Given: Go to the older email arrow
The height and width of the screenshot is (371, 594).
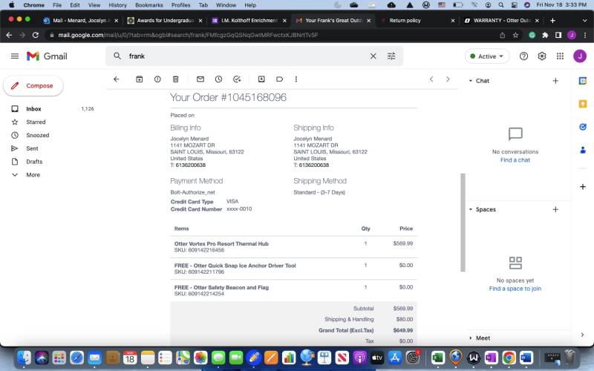Looking at the screenshot, I should click(448, 79).
